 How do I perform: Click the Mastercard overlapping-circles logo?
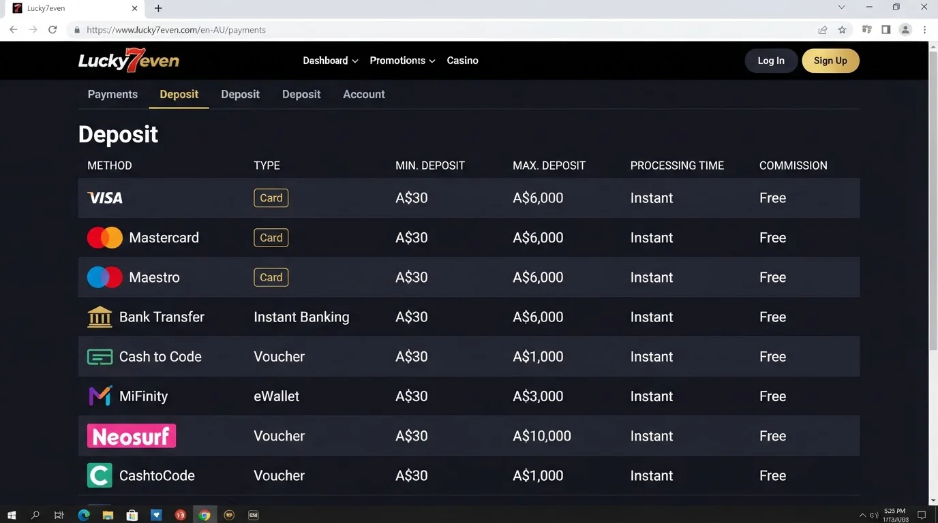click(105, 238)
